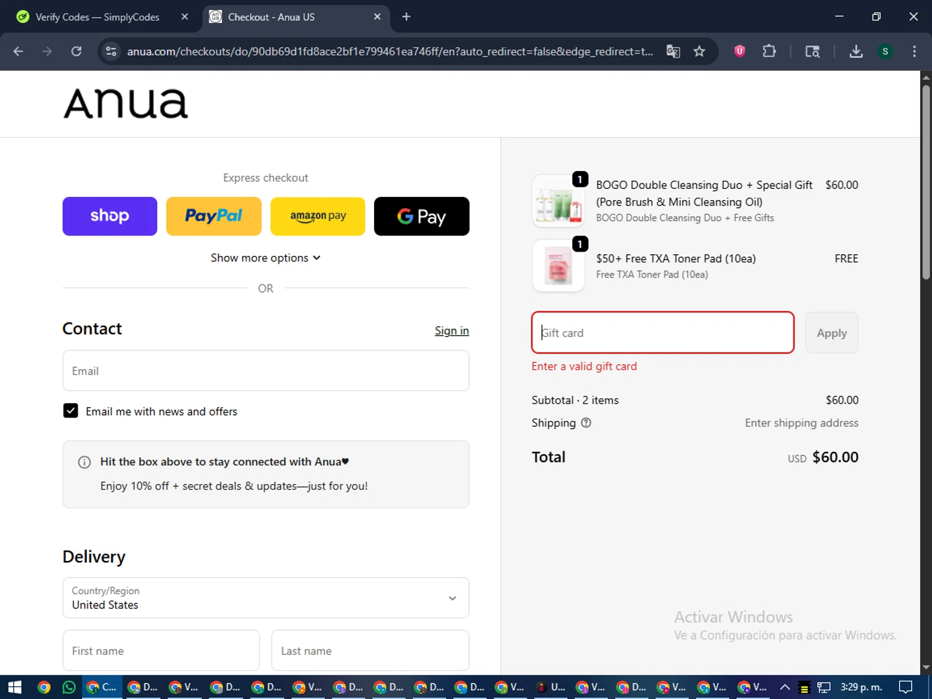Click the translate page icon

[x=673, y=52]
